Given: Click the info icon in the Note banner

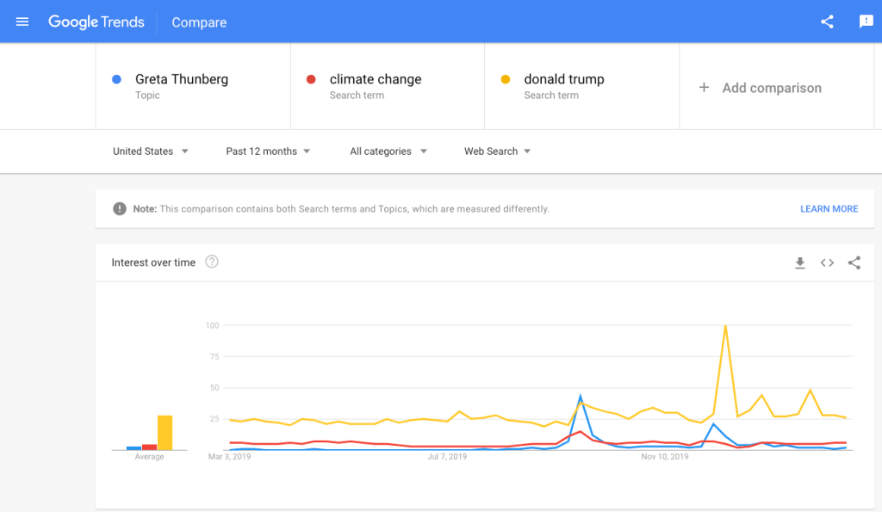Looking at the screenshot, I should [120, 209].
